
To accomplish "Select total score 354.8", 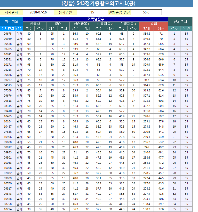I will (x=147, y=34).
